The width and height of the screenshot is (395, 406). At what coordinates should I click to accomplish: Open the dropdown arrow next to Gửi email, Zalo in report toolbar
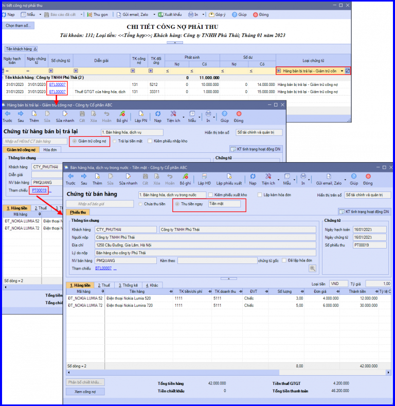pyautogui.click(x=154, y=14)
